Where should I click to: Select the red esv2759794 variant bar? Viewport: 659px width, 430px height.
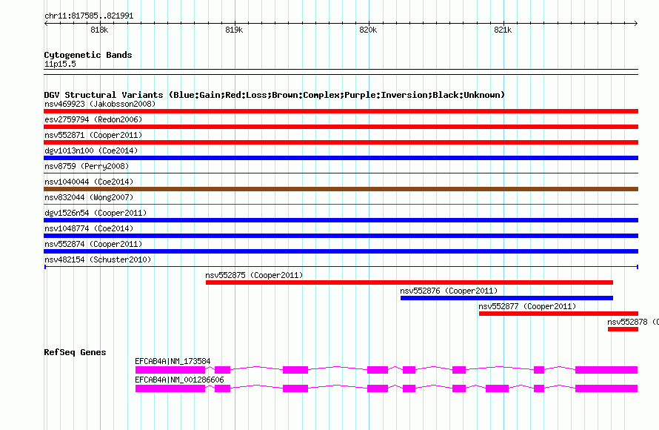coord(341,127)
